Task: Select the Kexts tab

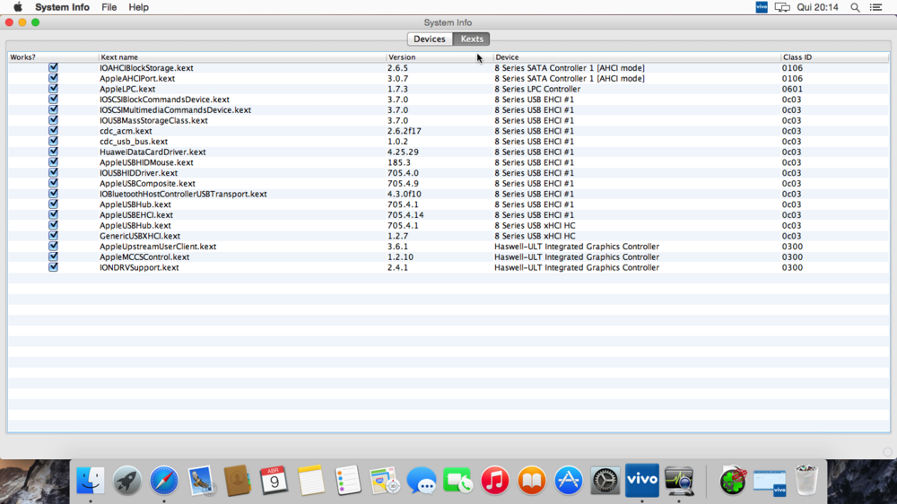Action: [x=472, y=39]
